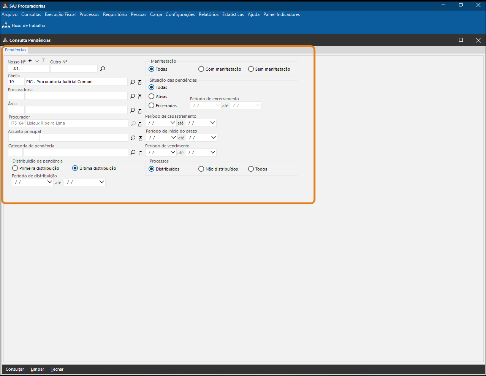Open the Período de vencimento end date dropdown

coord(212,152)
